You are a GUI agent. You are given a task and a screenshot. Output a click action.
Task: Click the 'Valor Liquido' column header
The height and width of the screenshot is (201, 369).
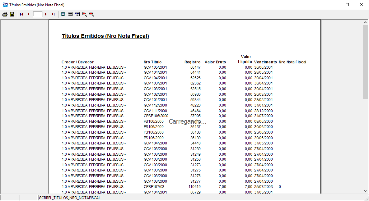245,59
